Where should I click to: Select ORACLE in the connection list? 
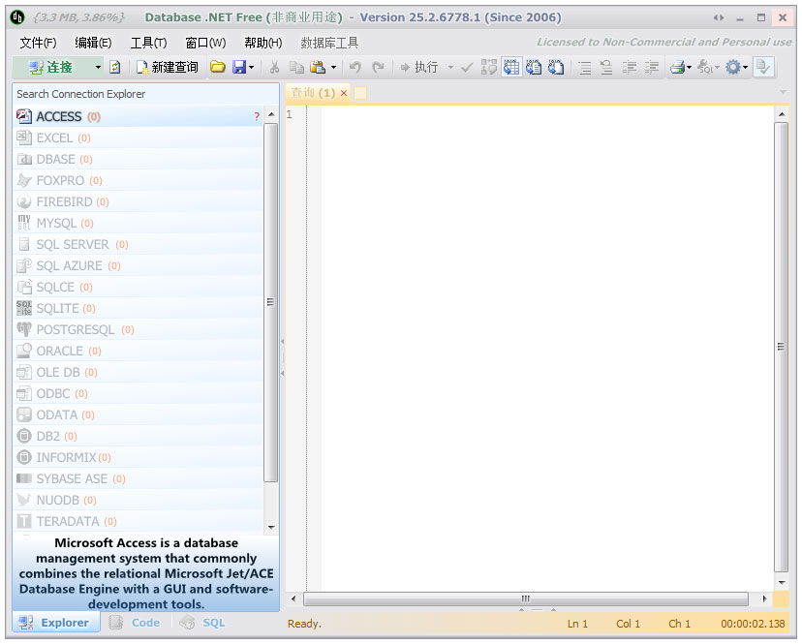[x=139, y=351]
